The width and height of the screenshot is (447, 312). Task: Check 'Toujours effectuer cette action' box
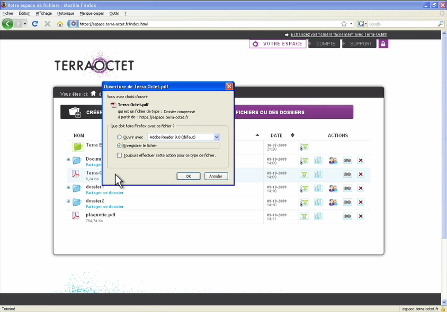(x=119, y=155)
